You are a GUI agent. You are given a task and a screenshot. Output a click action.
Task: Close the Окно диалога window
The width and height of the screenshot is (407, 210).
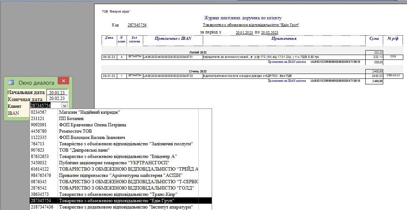(x=63, y=81)
